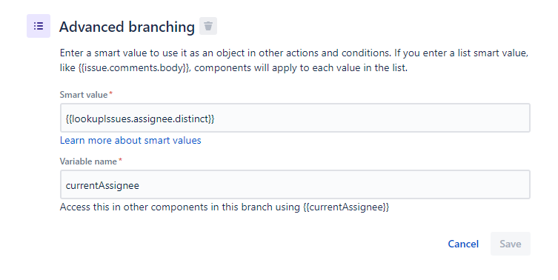
Task: Open Learn more about smart values link
Action: (x=130, y=141)
